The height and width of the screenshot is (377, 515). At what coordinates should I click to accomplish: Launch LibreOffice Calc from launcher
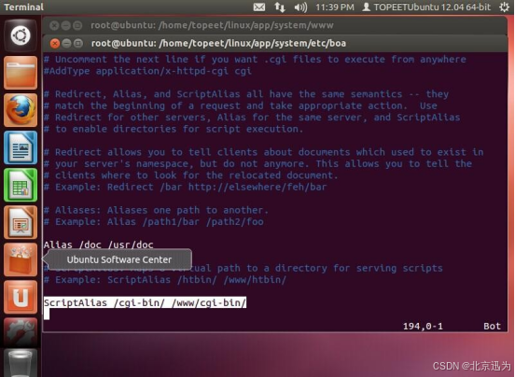21,185
